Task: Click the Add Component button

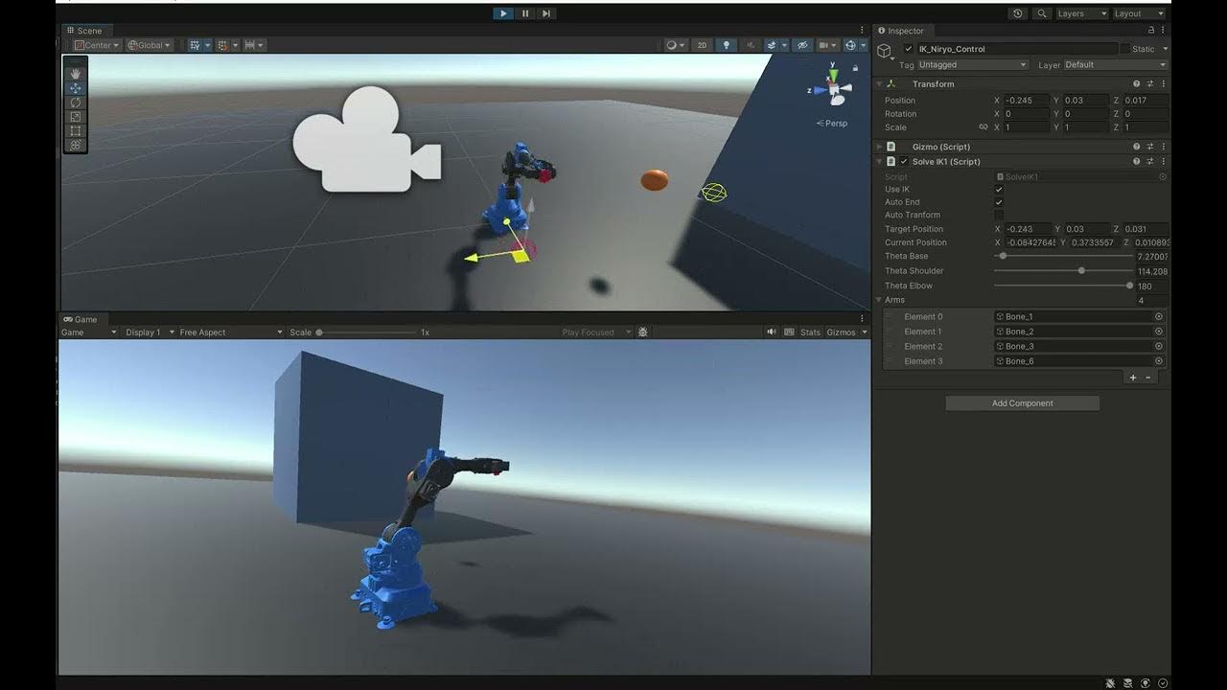Action: (x=1021, y=402)
